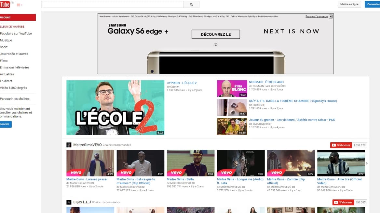
Task: Click the right arrow to see more Maître Gims videos
Action: point(367,163)
